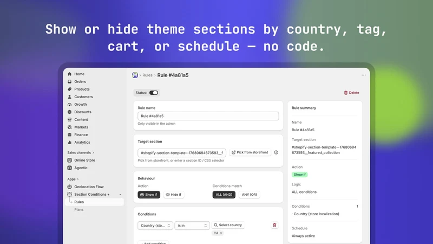Click 'Always active' schedule text
433x244 pixels.
coord(303,236)
